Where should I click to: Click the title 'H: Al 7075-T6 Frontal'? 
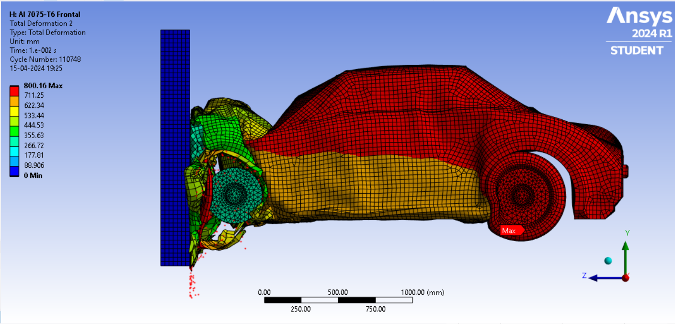click(45, 14)
